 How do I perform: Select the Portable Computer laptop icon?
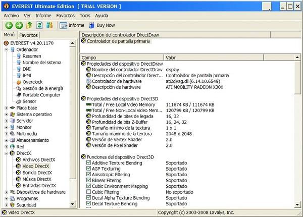pos(19,95)
